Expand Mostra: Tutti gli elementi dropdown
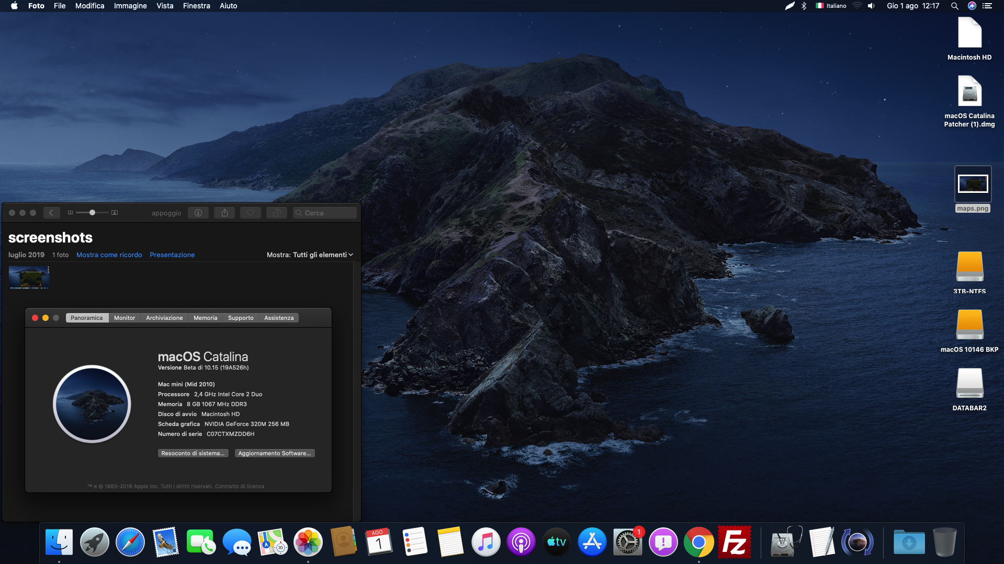This screenshot has height=564, width=1004. click(310, 255)
